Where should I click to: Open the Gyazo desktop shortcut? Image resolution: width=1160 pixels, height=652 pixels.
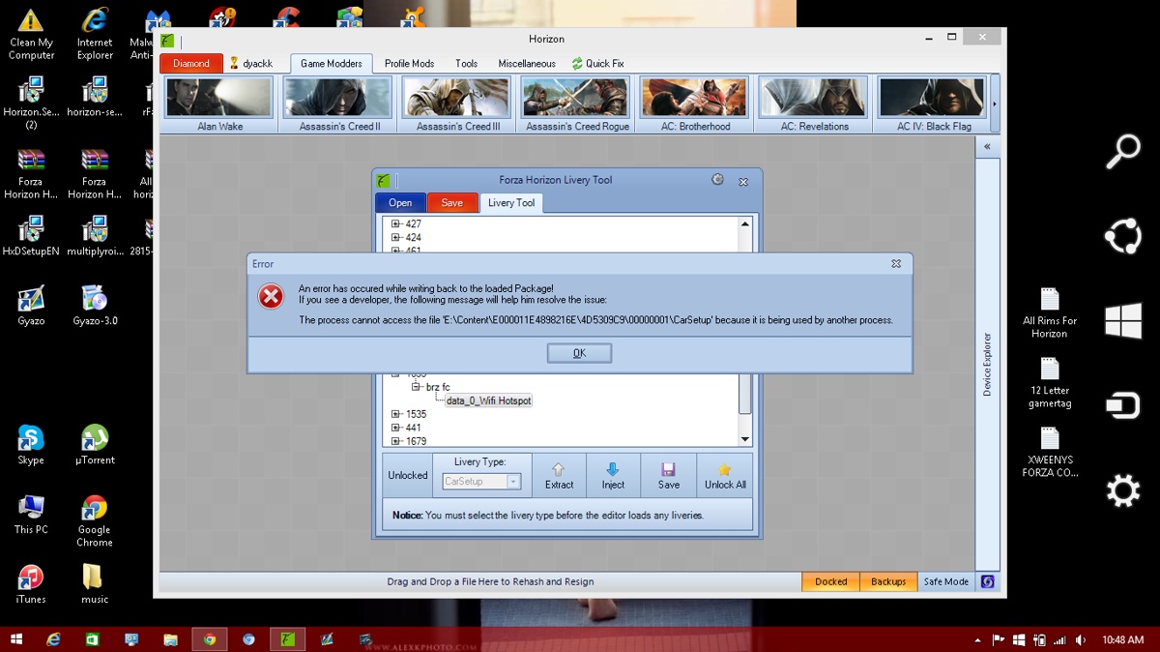(x=31, y=305)
